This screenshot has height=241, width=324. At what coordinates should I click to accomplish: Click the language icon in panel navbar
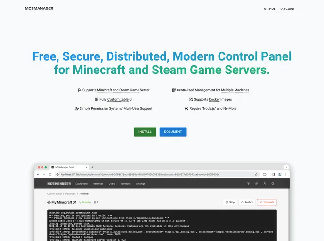coord(257,184)
